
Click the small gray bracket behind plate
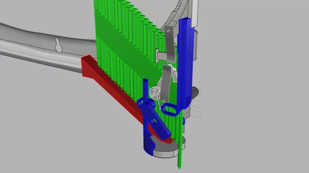pos(160,55)
